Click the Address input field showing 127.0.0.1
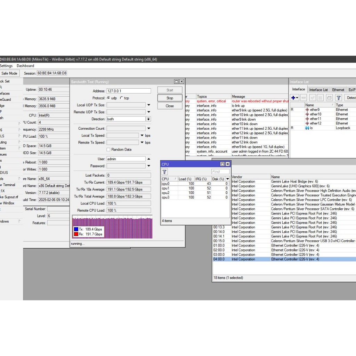The height and width of the screenshot is (356, 356). tap(129, 91)
